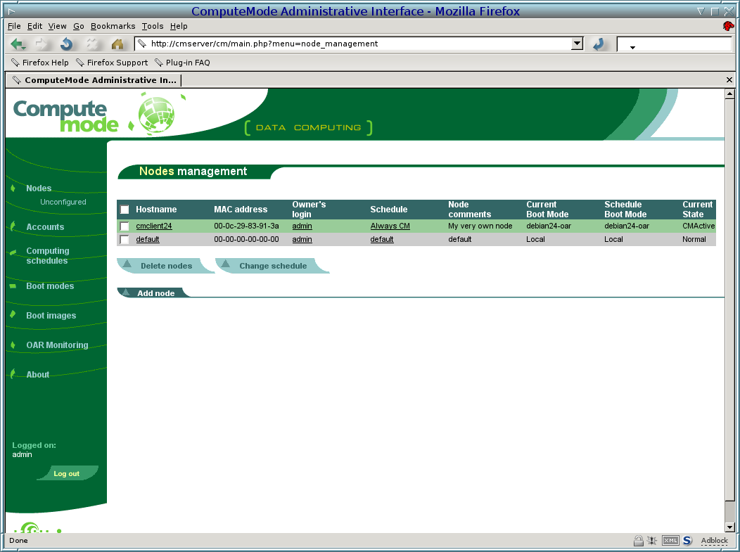740x552 pixels.
Task: Open the Home page icon
Action: [117, 44]
